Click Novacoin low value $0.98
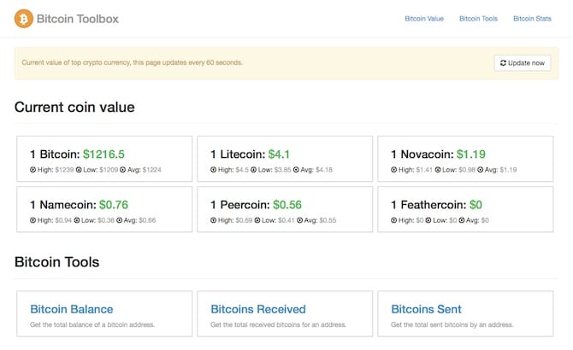Screen dimensions: 573x350 pos(467,170)
